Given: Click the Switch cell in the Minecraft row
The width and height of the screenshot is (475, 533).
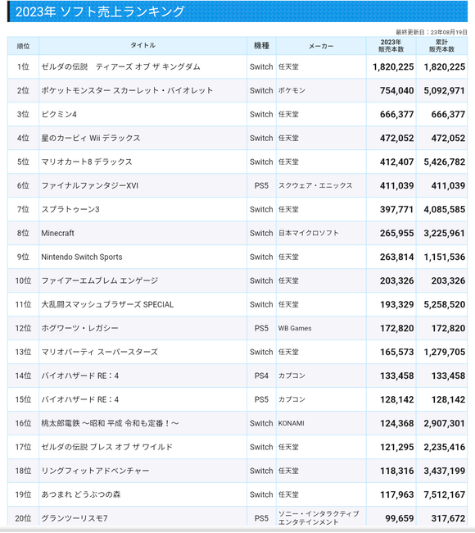Looking at the screenshot, I should coord(261,233).
